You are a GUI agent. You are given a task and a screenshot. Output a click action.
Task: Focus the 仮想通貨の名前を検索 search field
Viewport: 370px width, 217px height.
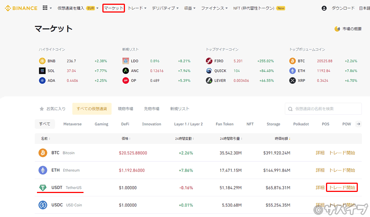point(323,109)
